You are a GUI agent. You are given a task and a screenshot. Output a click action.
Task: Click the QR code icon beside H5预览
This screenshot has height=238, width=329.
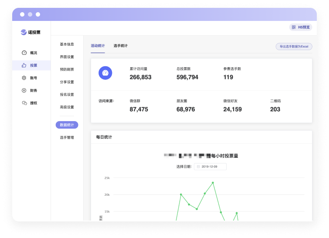tap(294, 27)
